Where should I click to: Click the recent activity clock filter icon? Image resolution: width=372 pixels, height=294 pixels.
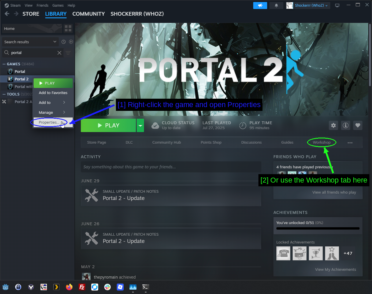(64, 42)
